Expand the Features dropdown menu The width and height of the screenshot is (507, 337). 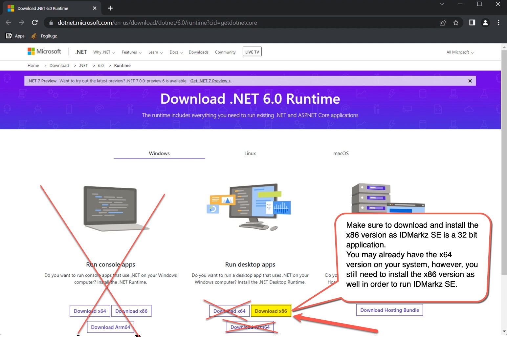point(132,52)
